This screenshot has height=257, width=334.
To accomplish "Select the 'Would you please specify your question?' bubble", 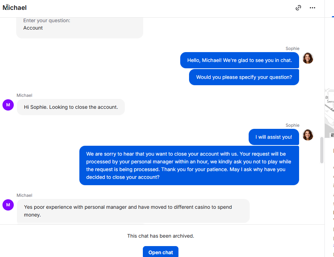I will click(244, 77).
